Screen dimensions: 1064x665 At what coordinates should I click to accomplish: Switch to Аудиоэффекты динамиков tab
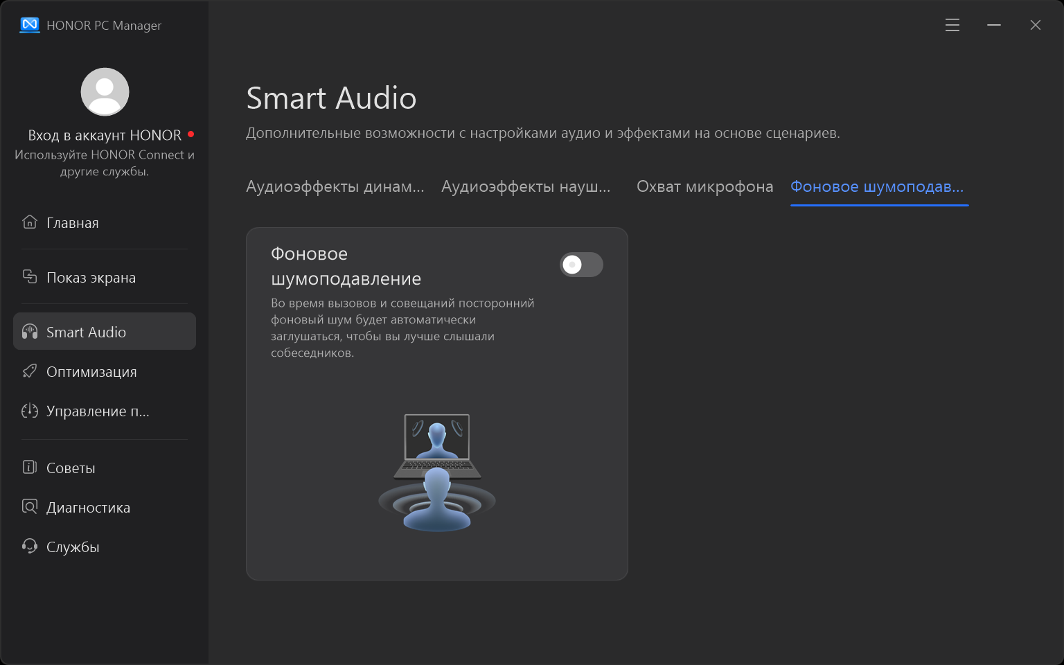click(x=335, y=187)
